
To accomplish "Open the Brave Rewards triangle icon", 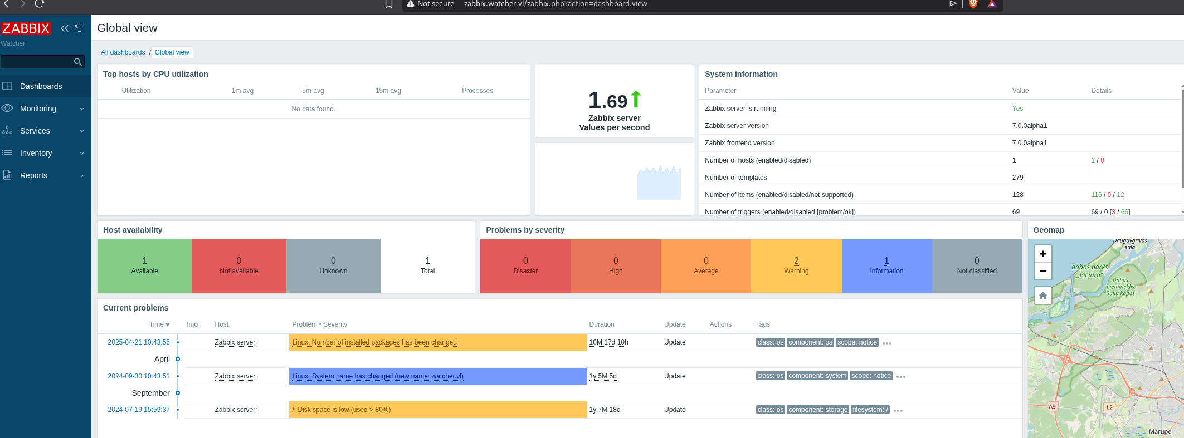I will (x=992, y=4).
